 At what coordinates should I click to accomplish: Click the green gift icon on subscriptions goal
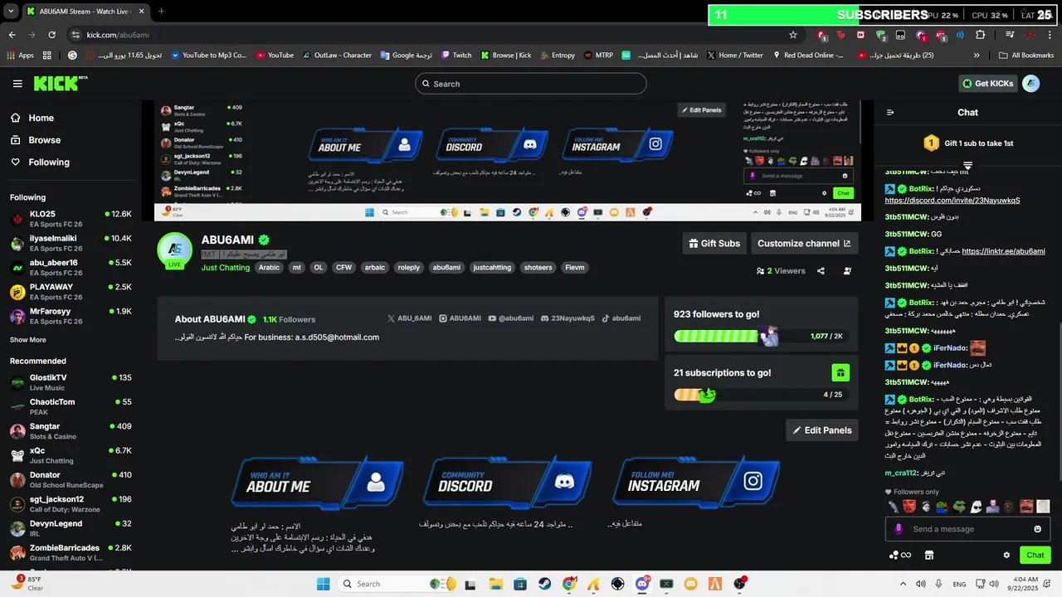click(840, 373)
